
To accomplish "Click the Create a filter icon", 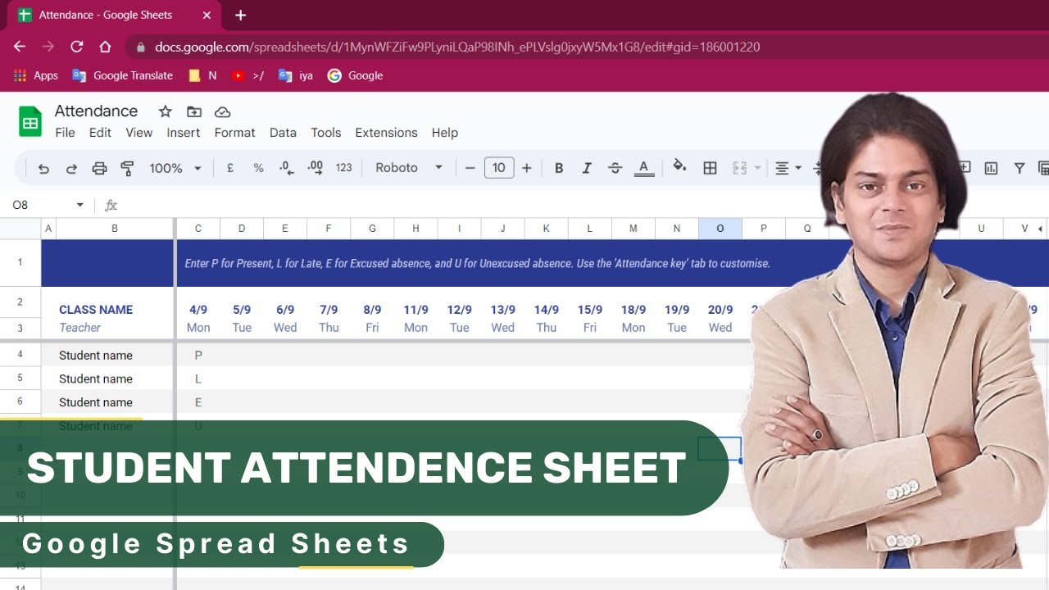I will pyautogui.click(x=1019, y=168).
